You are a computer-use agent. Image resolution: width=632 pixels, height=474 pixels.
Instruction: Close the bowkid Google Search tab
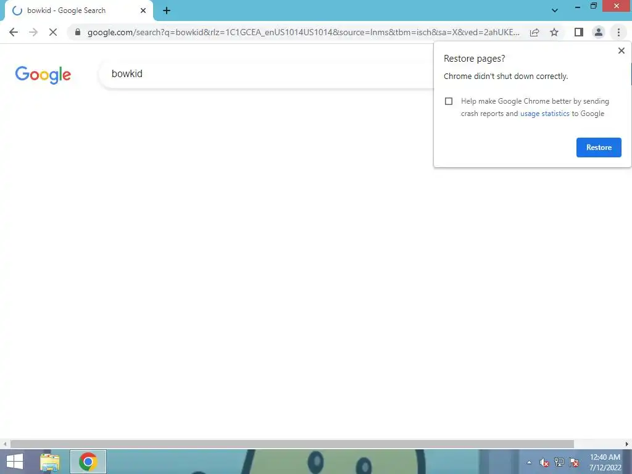143,11
